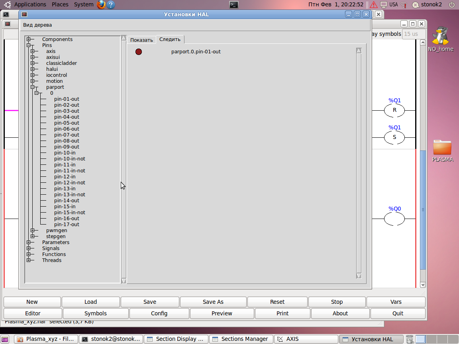Open the Applications menu
The width and height of the screenshot is (459, 344).
tap(30, 4)
